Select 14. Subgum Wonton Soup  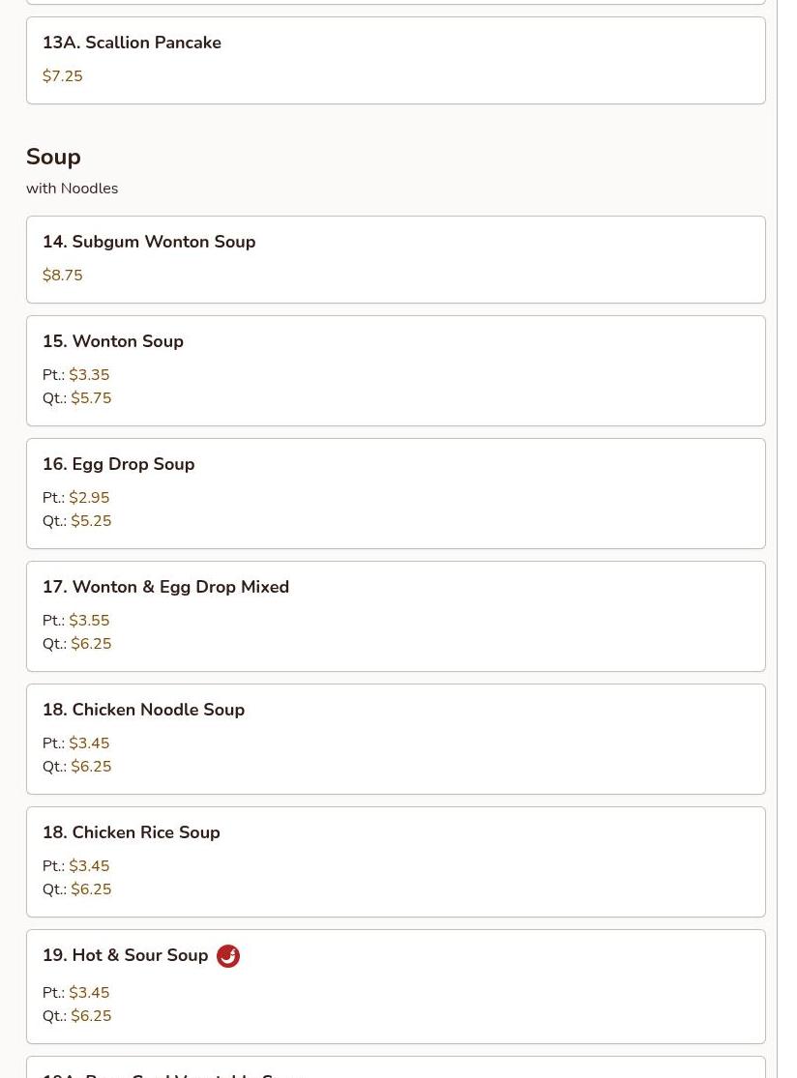click(149, 242)
